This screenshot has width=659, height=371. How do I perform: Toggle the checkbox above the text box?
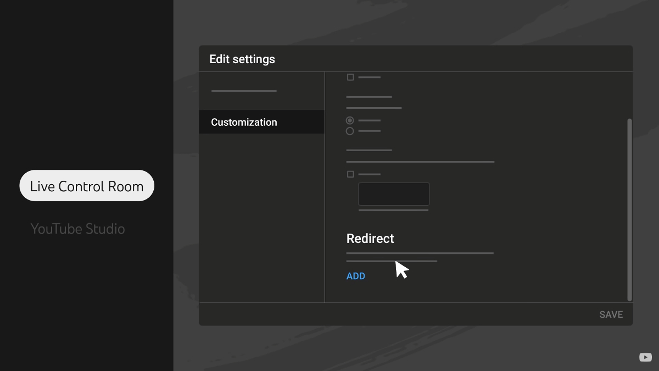[350, 174]
